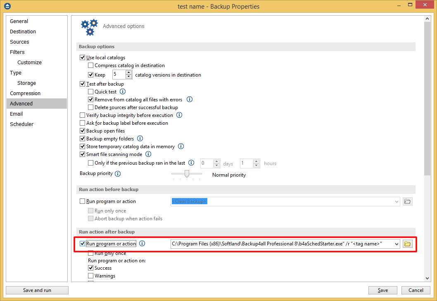This screenshot has width=437, height=301.
Task: Uncheck Test after backup
Action: pos(83,84)
